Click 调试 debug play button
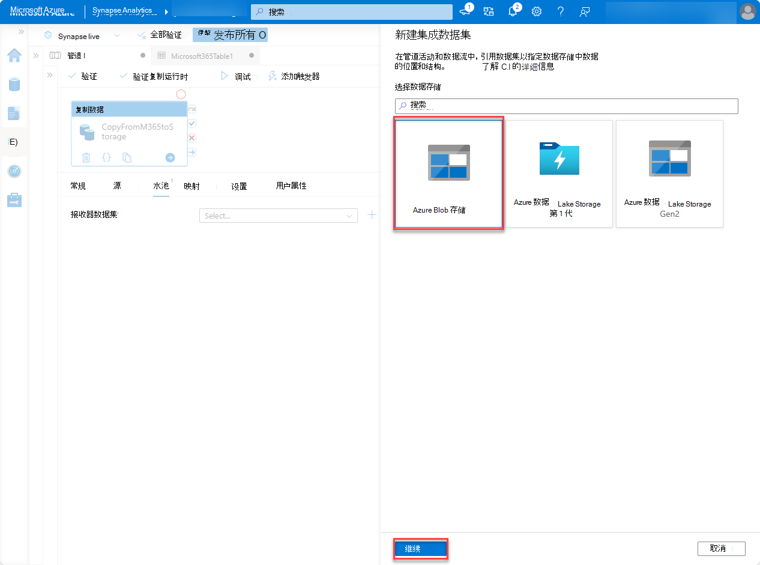 (x=236, y=76)
